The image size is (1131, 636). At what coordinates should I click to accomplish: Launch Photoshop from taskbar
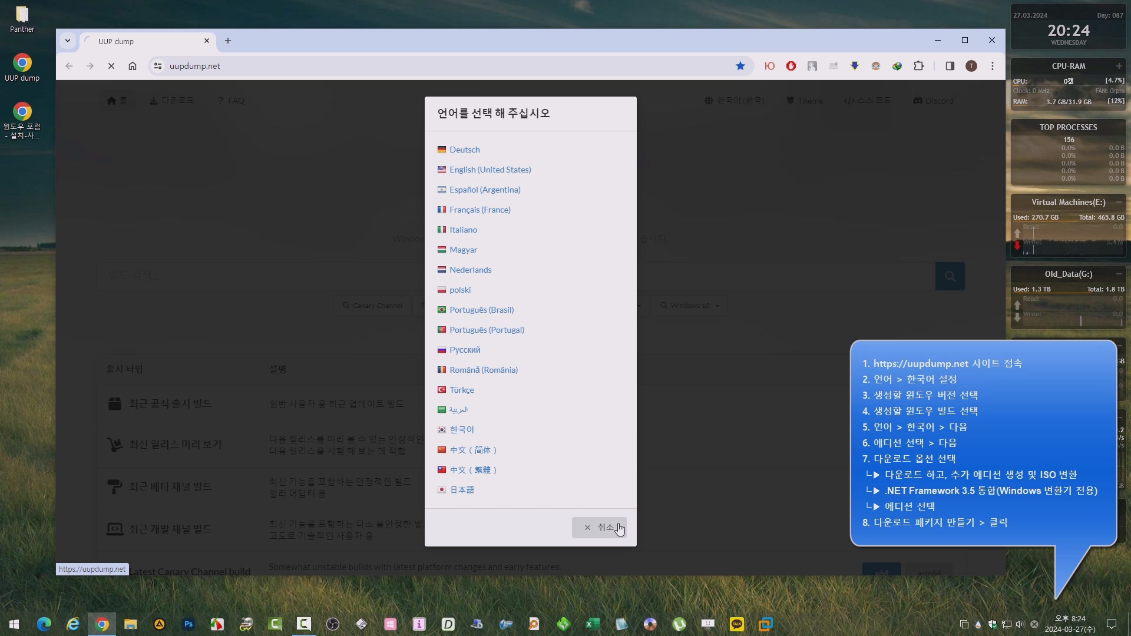pyautogui.click(x=188, y=624)
